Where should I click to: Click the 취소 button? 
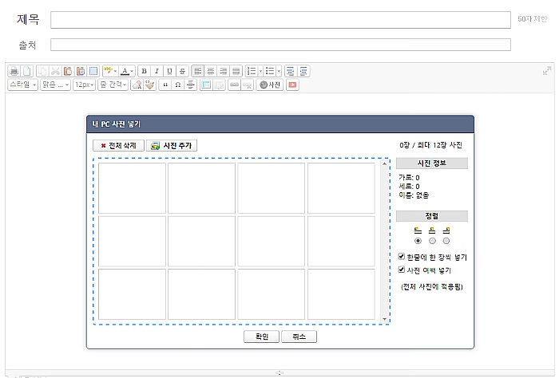[299, 337]
